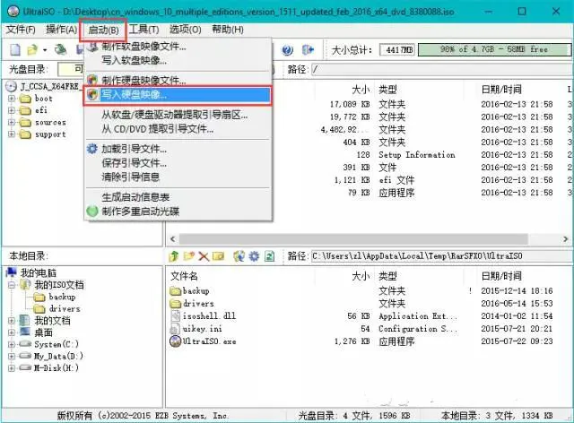Click the New file toolbar icon
This screenshot has width=574, height=423.
click(x=15, y=49)
